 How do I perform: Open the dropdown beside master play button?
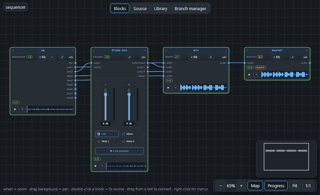pyautogui.click(x=257, y=75)
